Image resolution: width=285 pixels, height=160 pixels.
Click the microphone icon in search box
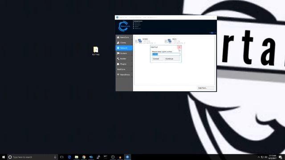(55, 157)
